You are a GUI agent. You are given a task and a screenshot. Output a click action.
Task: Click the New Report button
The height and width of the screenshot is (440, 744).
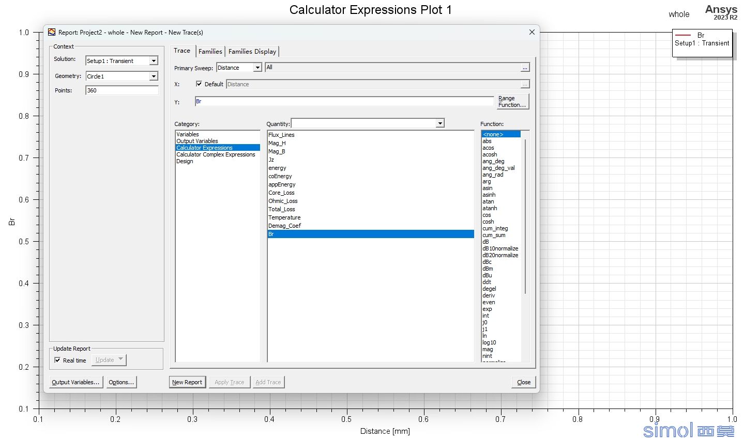pyautogui.click(x=187, y=382)
